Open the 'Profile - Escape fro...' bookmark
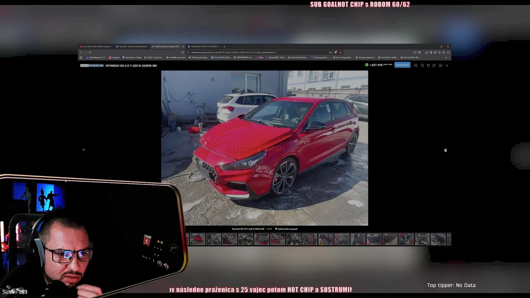This screenshot has width=530, height=298. click(153, 58)
